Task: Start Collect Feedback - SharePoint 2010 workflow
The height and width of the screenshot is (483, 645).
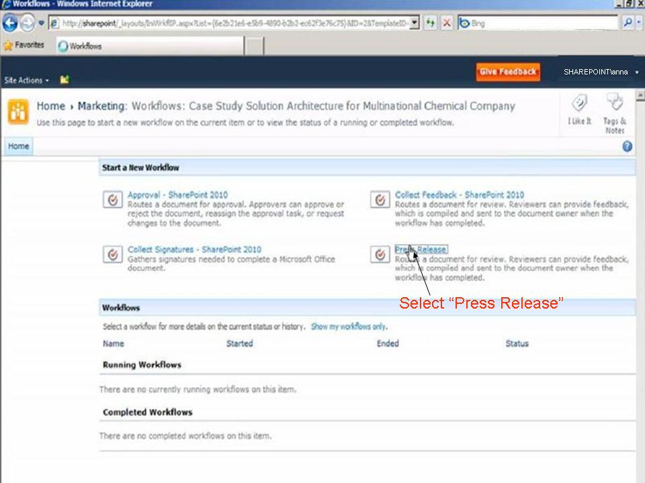Action: pos(460,195)
